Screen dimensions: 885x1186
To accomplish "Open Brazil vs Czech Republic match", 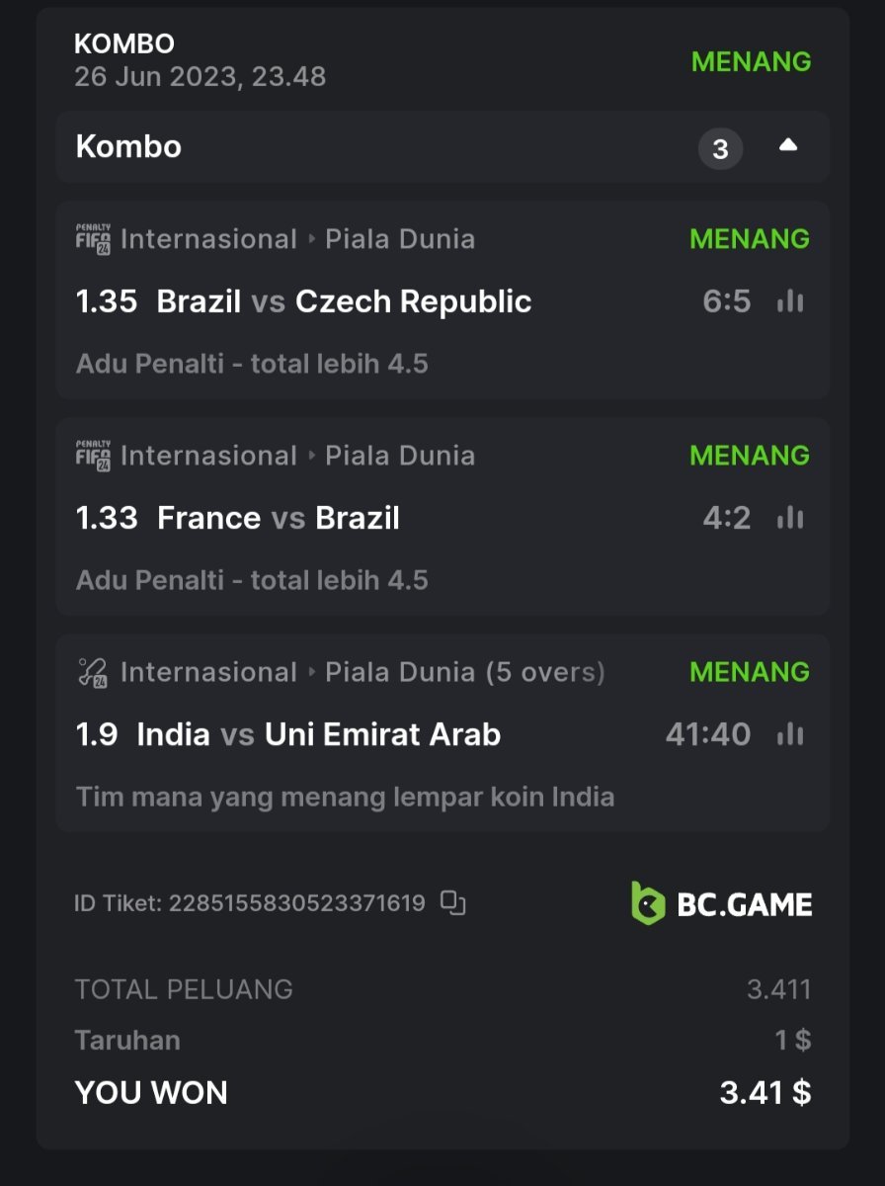I will [344, 301].
